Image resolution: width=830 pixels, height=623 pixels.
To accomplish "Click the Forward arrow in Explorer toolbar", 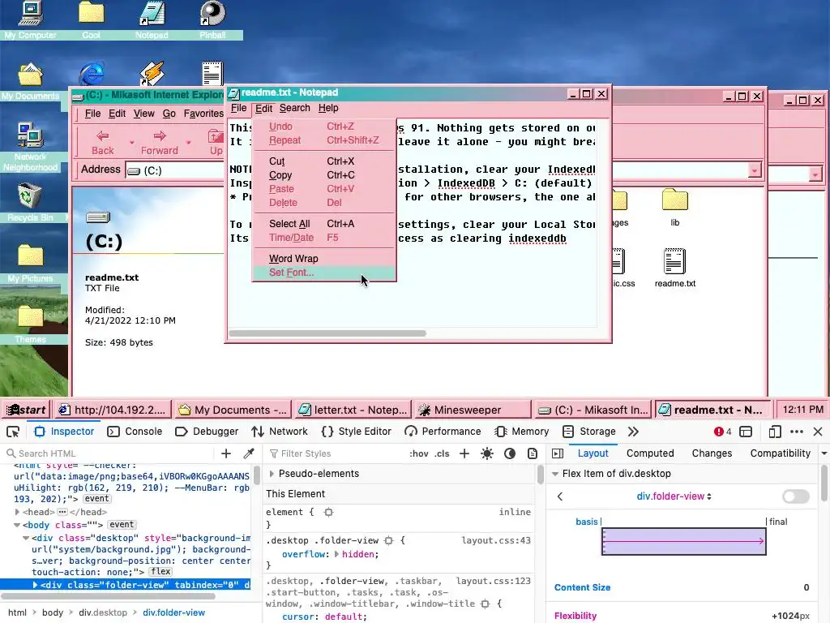I will [x=160, y=143].
